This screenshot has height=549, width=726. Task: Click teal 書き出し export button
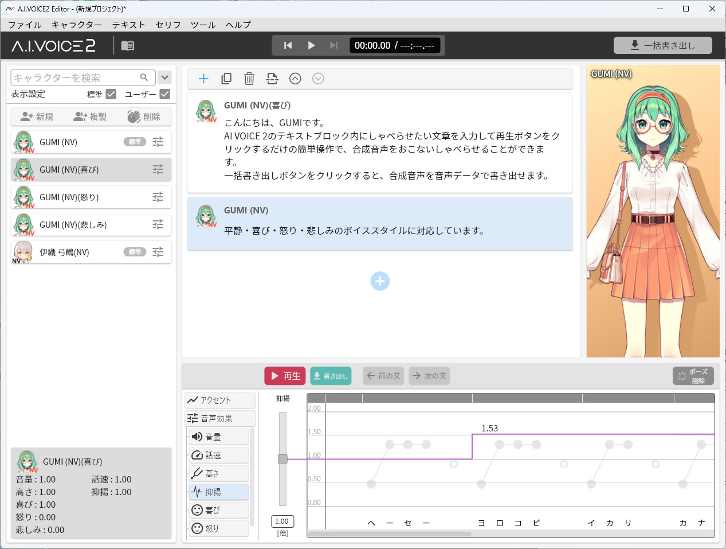(331, 376)
